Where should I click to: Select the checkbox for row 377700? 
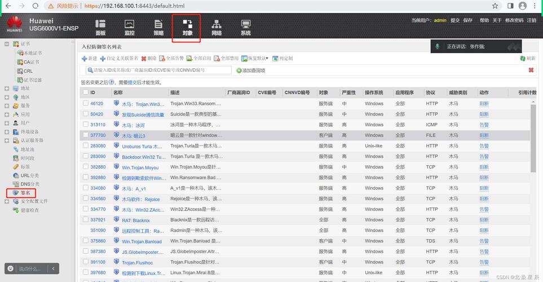click(x=86, y=135)
